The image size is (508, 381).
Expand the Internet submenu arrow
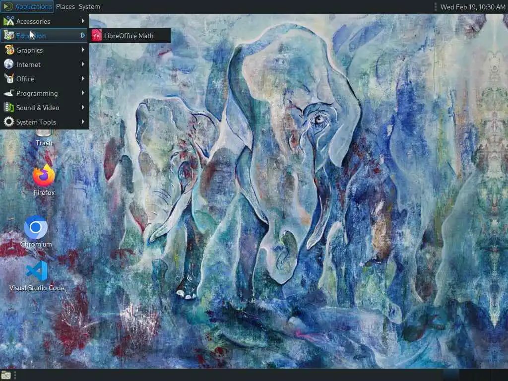[x=83, y=64]
